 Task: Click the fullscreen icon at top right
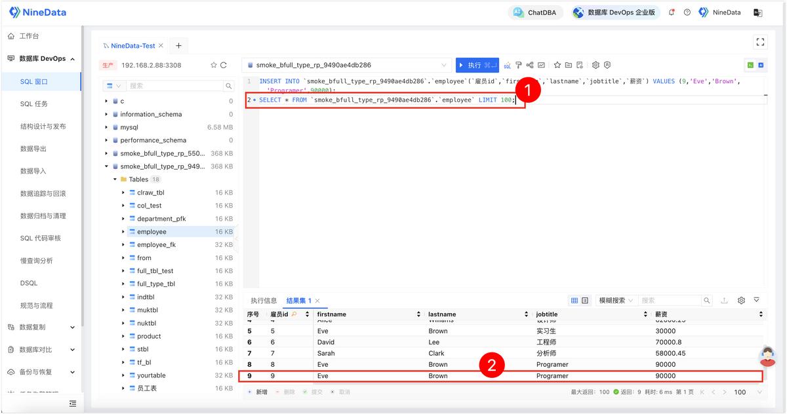click(761, 42)
